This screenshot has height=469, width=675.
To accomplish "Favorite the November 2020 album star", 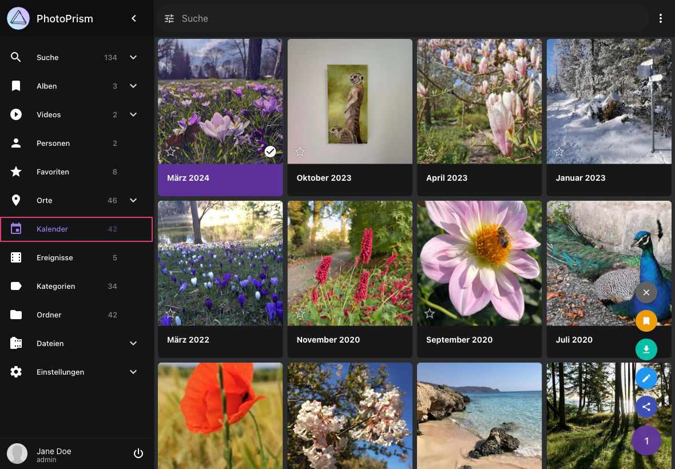I will [x=300, y=313].
